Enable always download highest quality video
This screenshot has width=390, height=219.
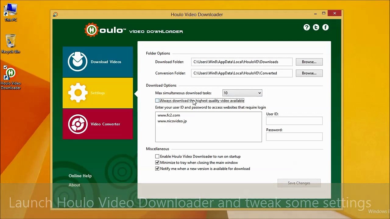157,101
